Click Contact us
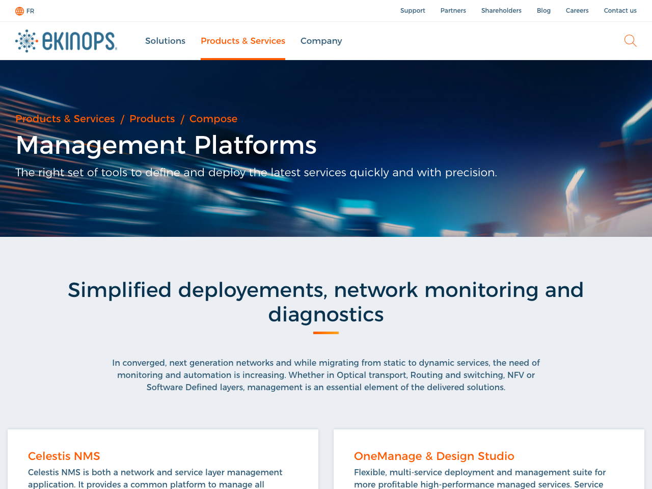 click(x=620, y=10)
